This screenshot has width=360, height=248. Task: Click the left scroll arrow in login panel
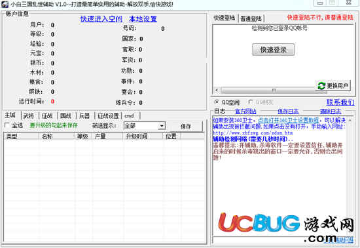(x=217, y=90)
